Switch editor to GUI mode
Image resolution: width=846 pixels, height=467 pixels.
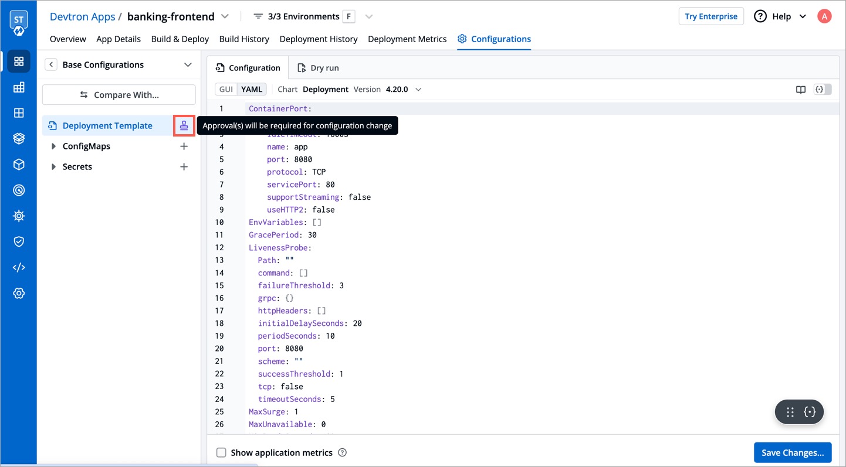coord(226,90)
